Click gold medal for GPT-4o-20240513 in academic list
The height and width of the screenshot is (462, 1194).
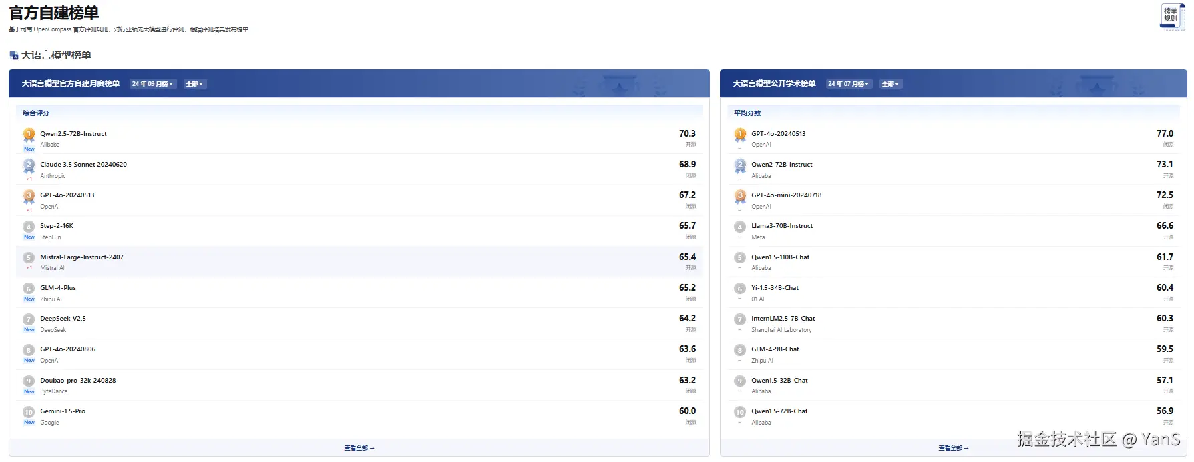740,135
